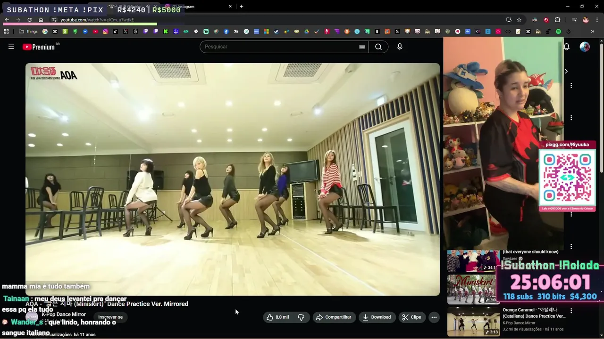Go back with browser back arrow
Image resolution: width=604 pixels, height=339 pixels.
click(x=7, y=20)
